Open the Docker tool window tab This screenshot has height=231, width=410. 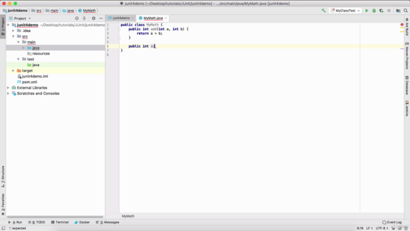point(82,222)
